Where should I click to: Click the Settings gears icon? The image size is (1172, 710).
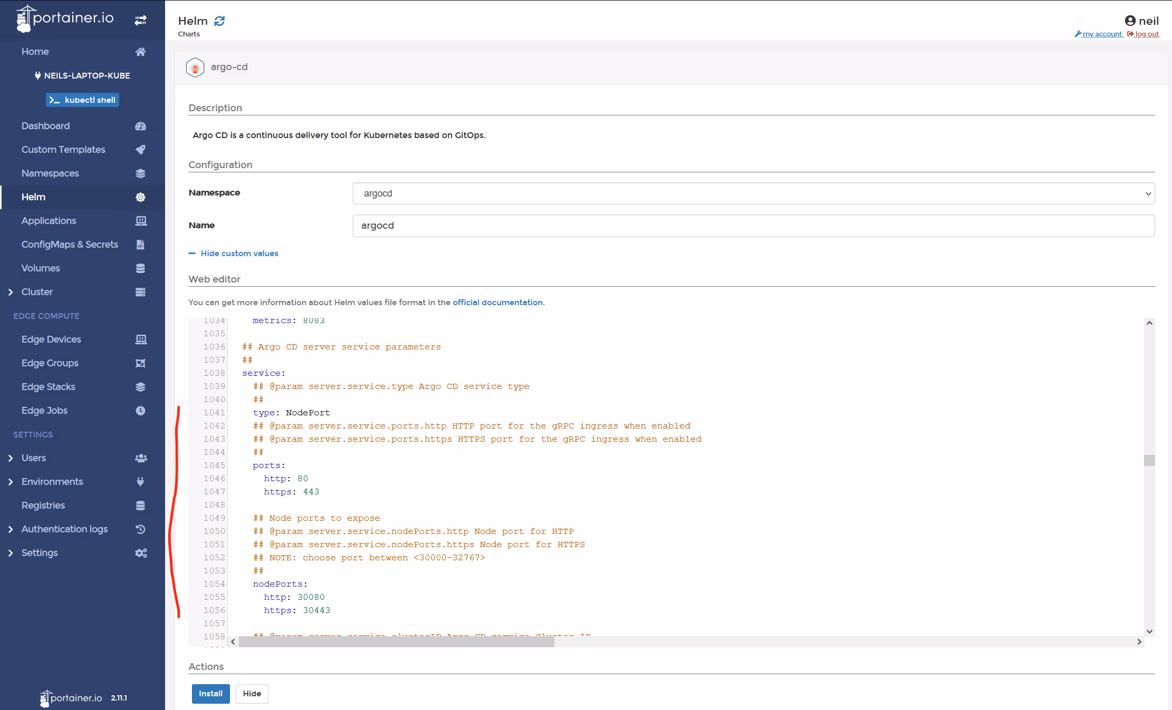click(x=140, y=553)
